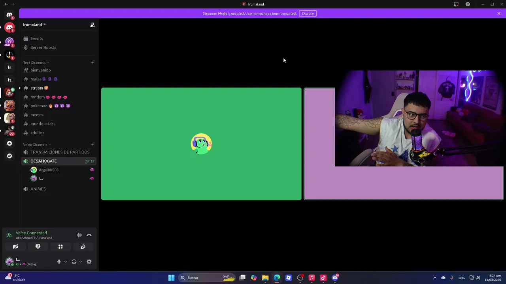Open Server Boosts

click(x=58, y=47)
